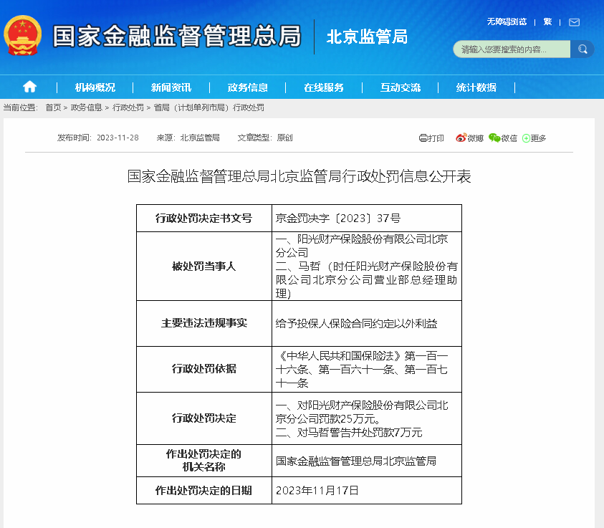The image size is (604, 528).
Task: Select the label 行政处罚决定书文号
Action: coord(203,219)
